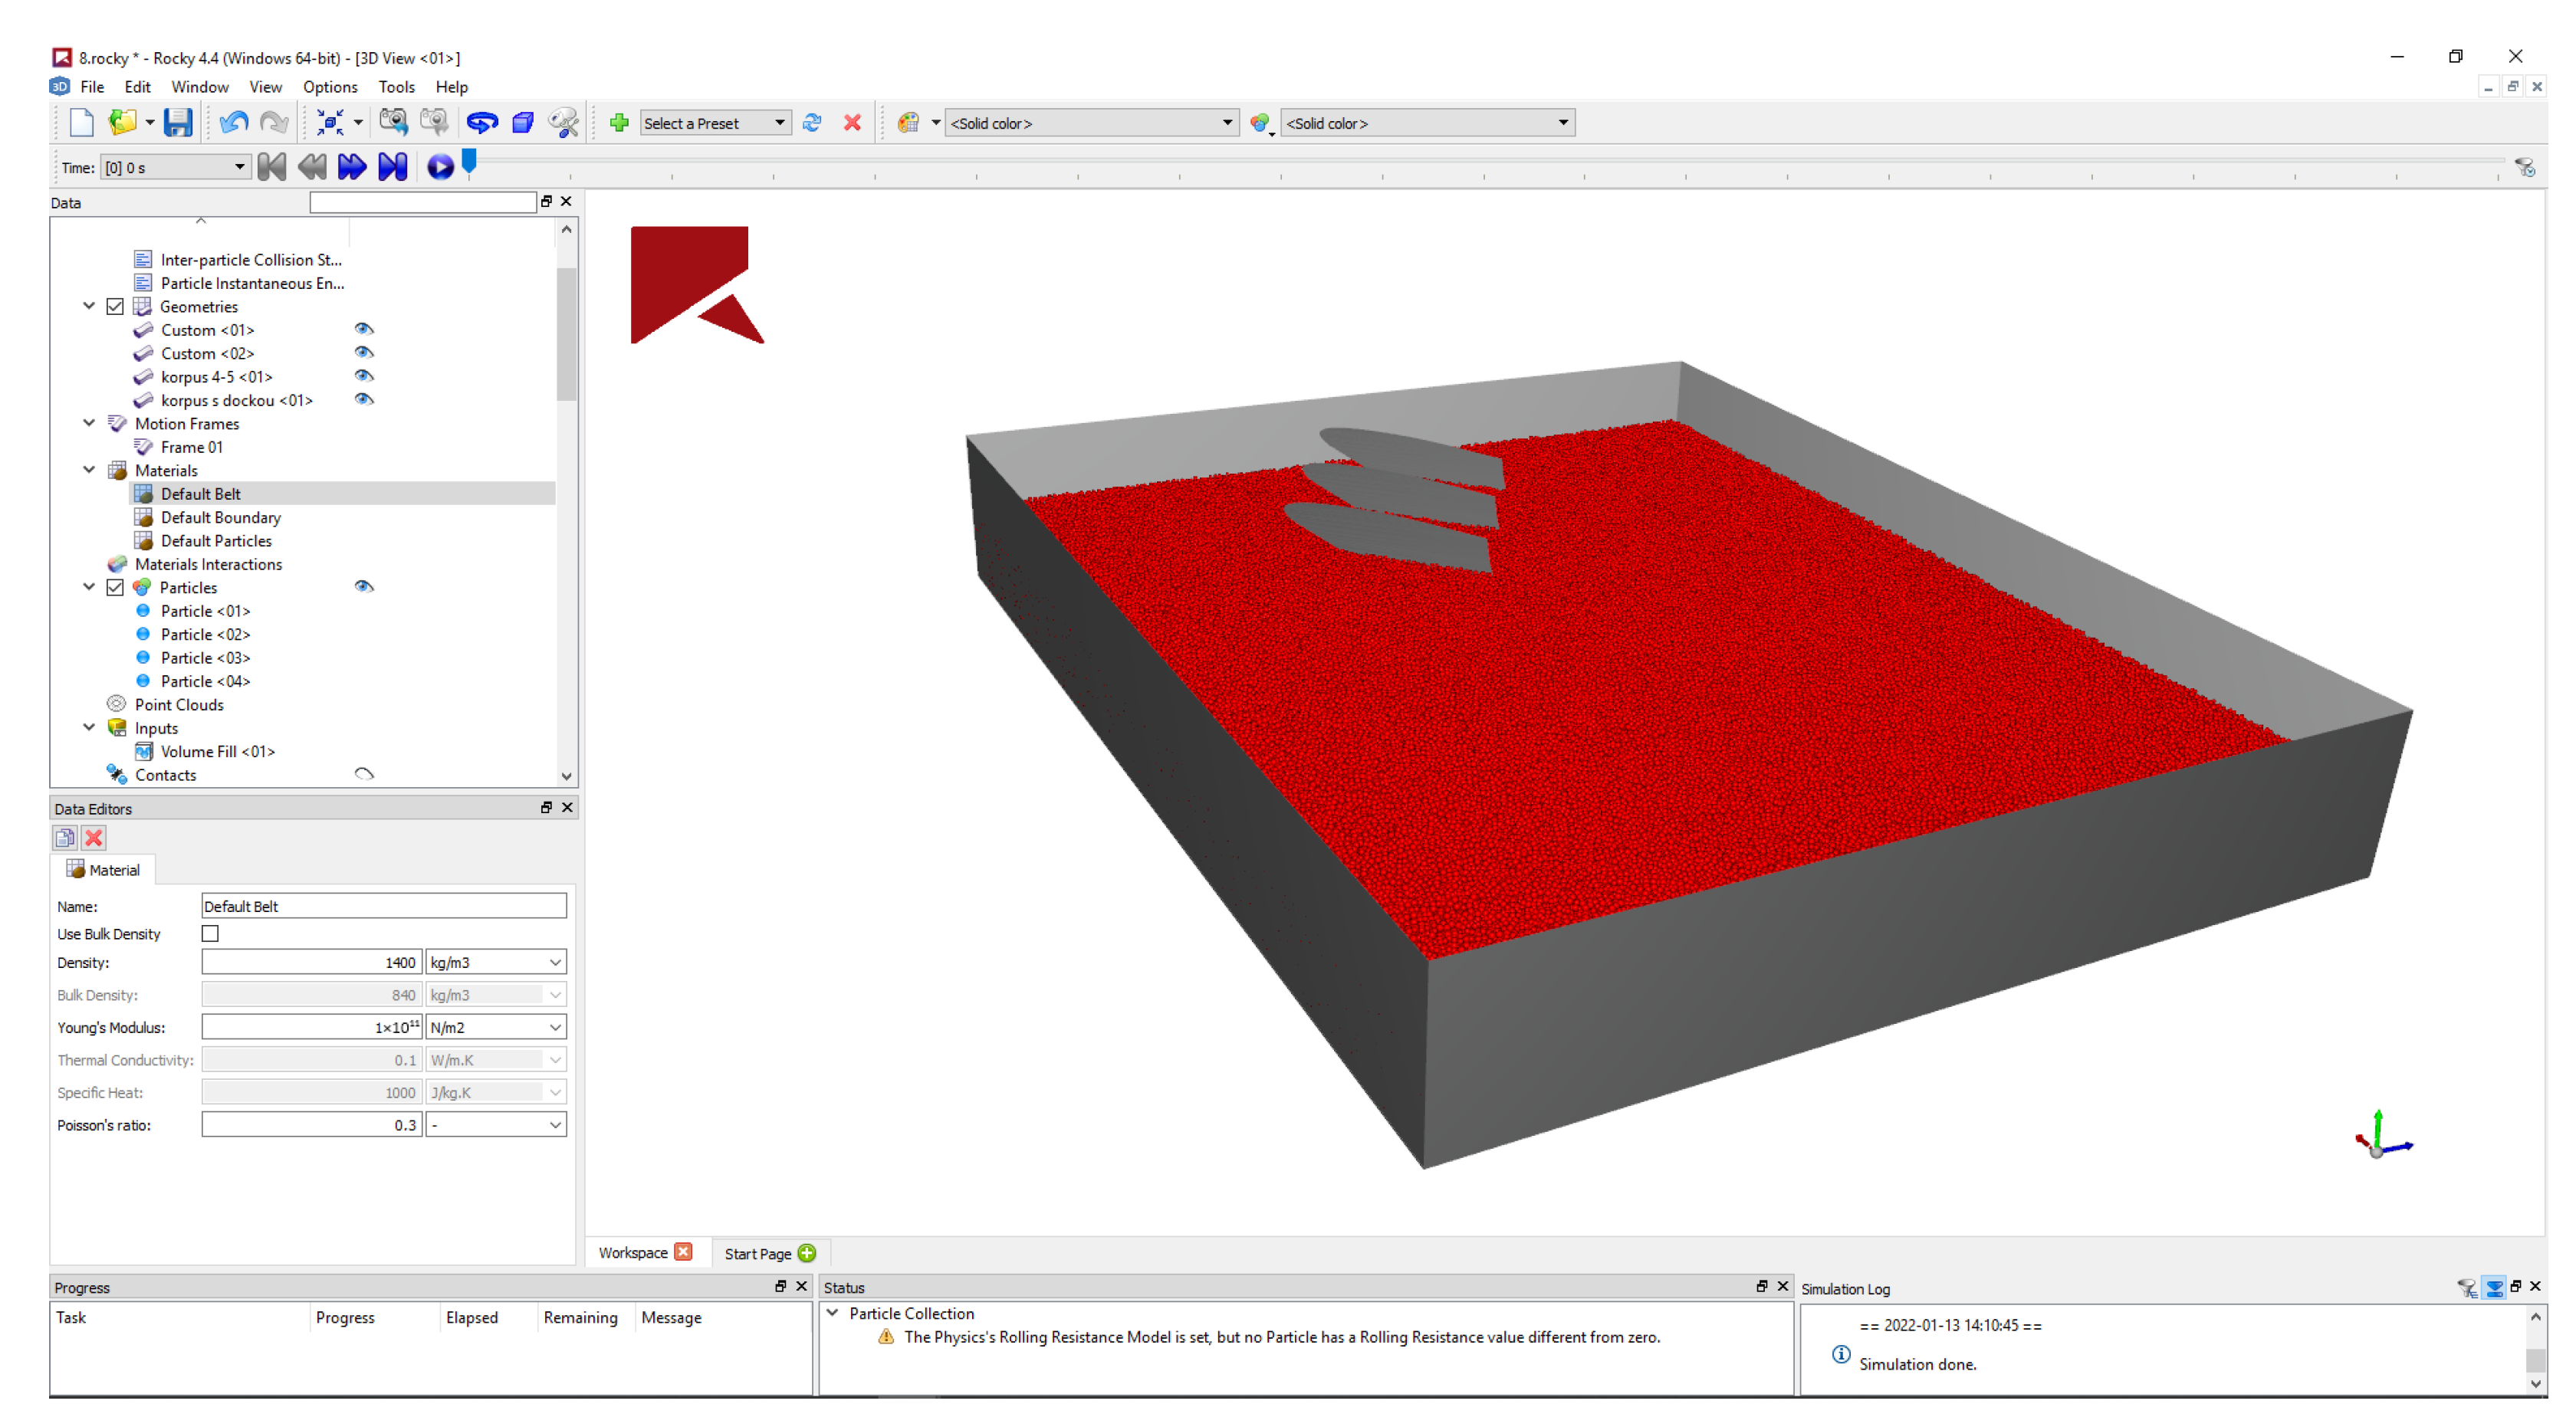
Task: Open the Density unit kg/m3 dropdown
Action: click(496, 963)
